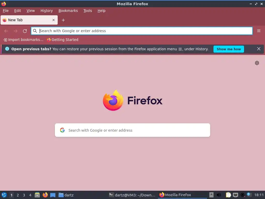Image resolution: width=265 pixels, height=199 pixels.
Task: Click the Firefox logo in the page center
Action: click(x=113, y=100)
